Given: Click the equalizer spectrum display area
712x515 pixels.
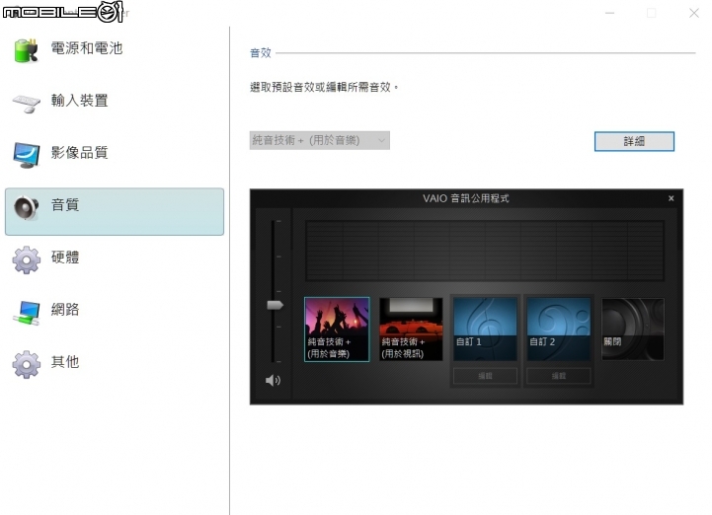Looking at the screenshot, I should pos(485,251).
